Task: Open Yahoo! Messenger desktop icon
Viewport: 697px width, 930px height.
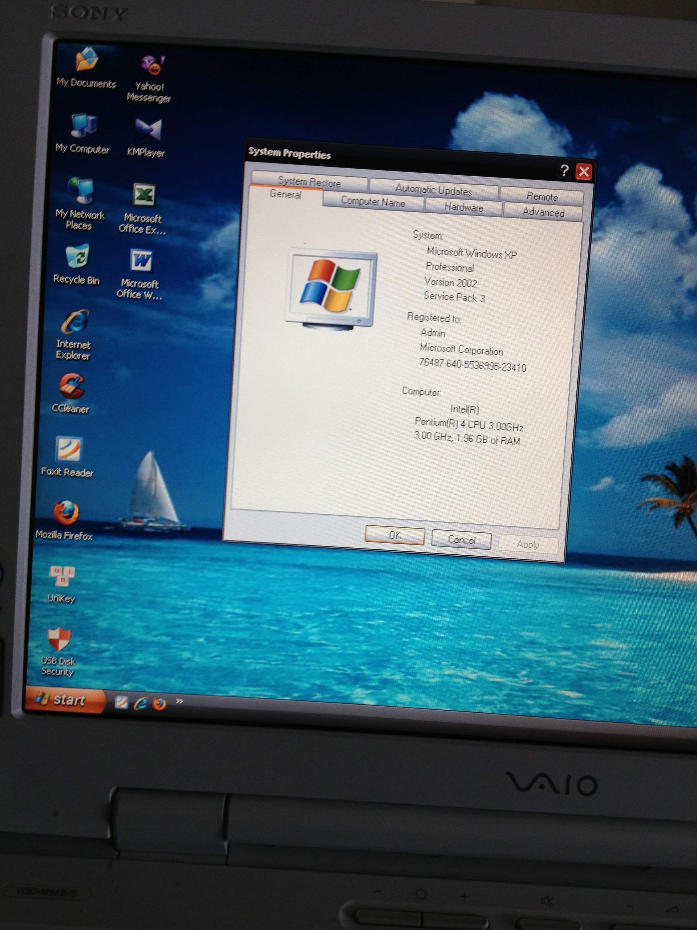Action: pos(150,79)
